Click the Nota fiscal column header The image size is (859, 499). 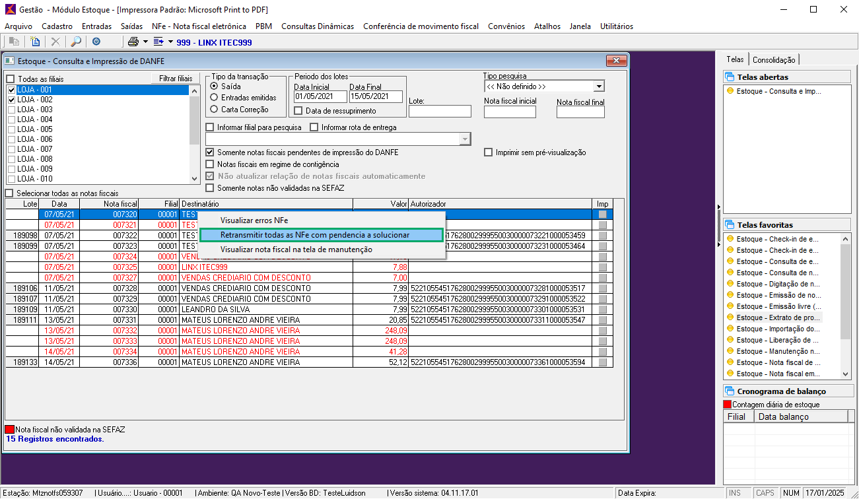tap(109, 204)
